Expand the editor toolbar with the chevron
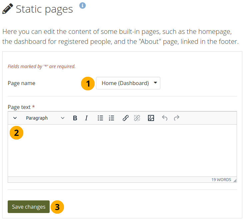 pos(15,118)
